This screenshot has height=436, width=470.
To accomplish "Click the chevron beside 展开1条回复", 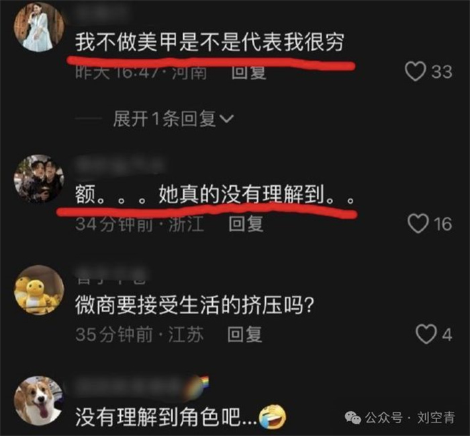I will (x=226, y=119).
